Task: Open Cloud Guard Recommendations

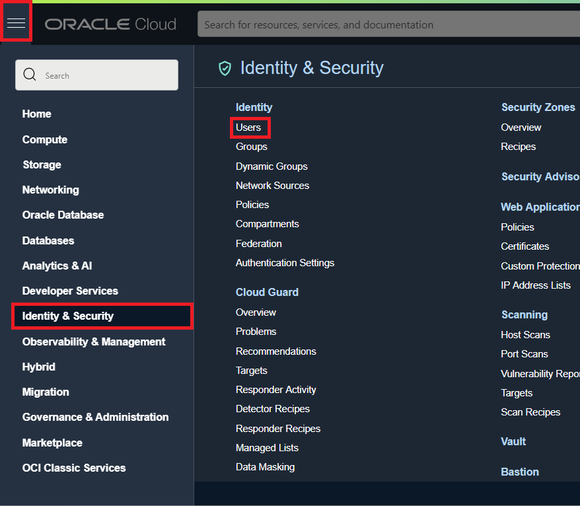Action: point(276,351)
